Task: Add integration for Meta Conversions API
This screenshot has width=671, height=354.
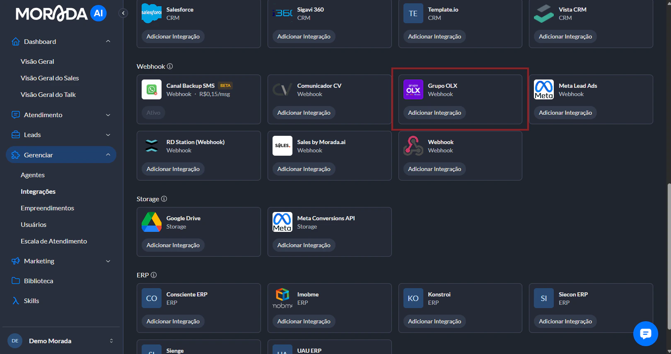Action: coord(304,245)
